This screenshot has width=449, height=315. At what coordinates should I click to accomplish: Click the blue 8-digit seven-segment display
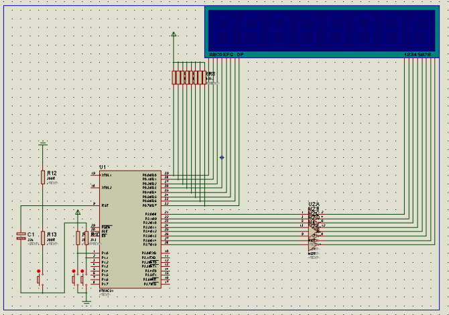322,30
